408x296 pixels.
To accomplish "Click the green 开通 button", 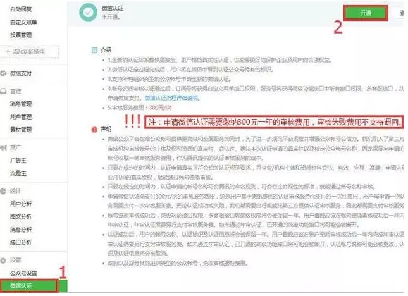I will point(366,13).
